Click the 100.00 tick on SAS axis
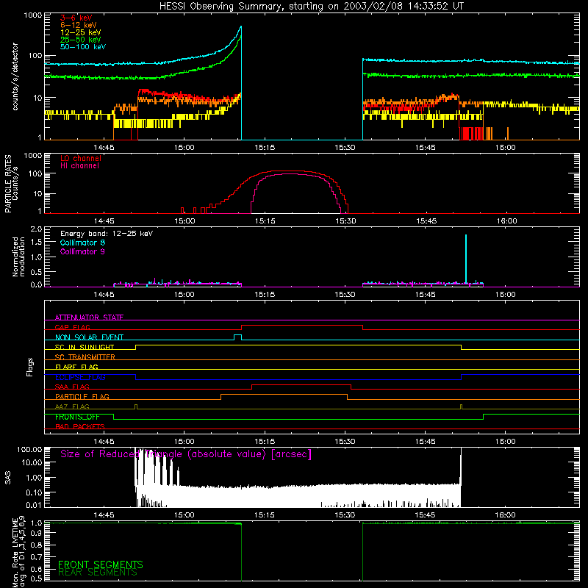This screenshot has height=588, width=588. [x=29, y=449]
